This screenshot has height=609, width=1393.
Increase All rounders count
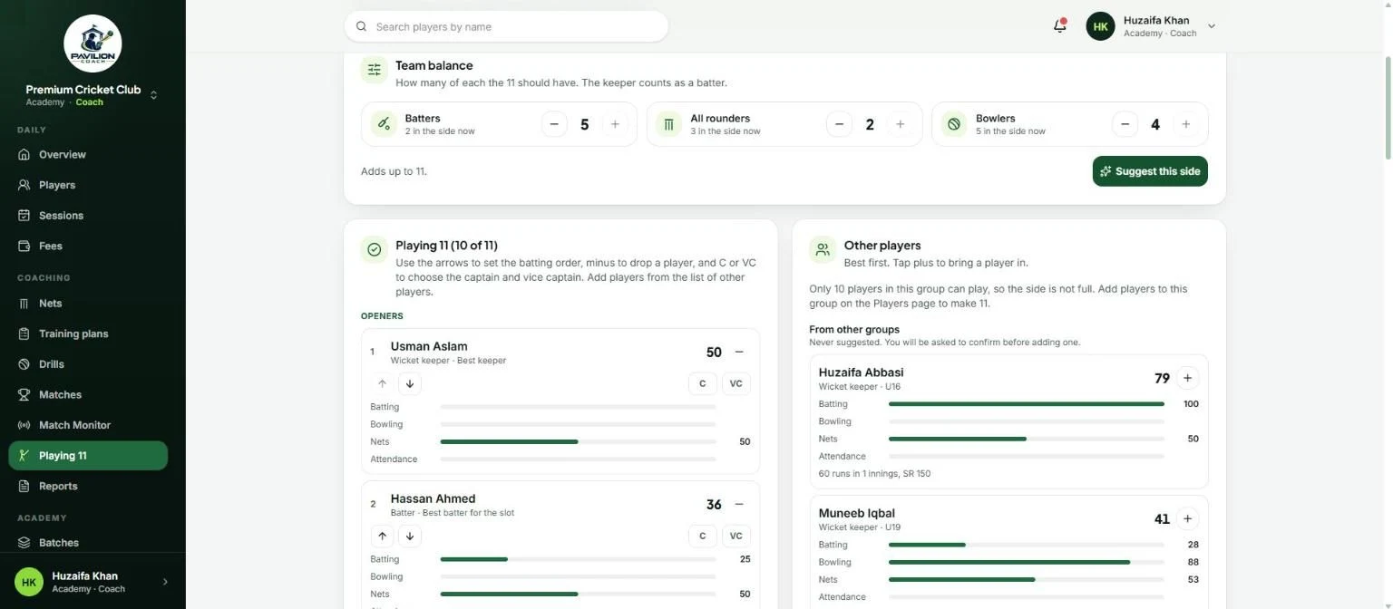pyautogui.click(x=900, y=124)
